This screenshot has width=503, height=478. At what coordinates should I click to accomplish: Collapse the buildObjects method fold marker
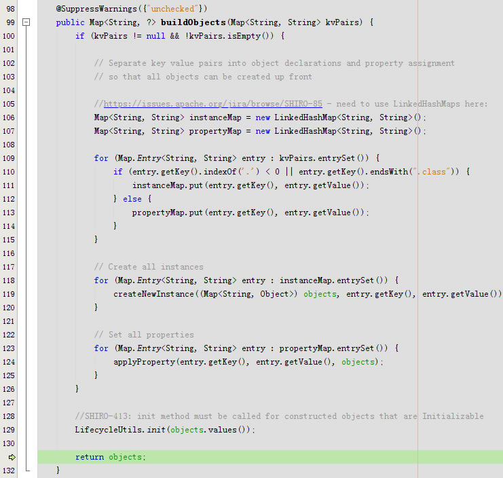click(x=26, y=22)
